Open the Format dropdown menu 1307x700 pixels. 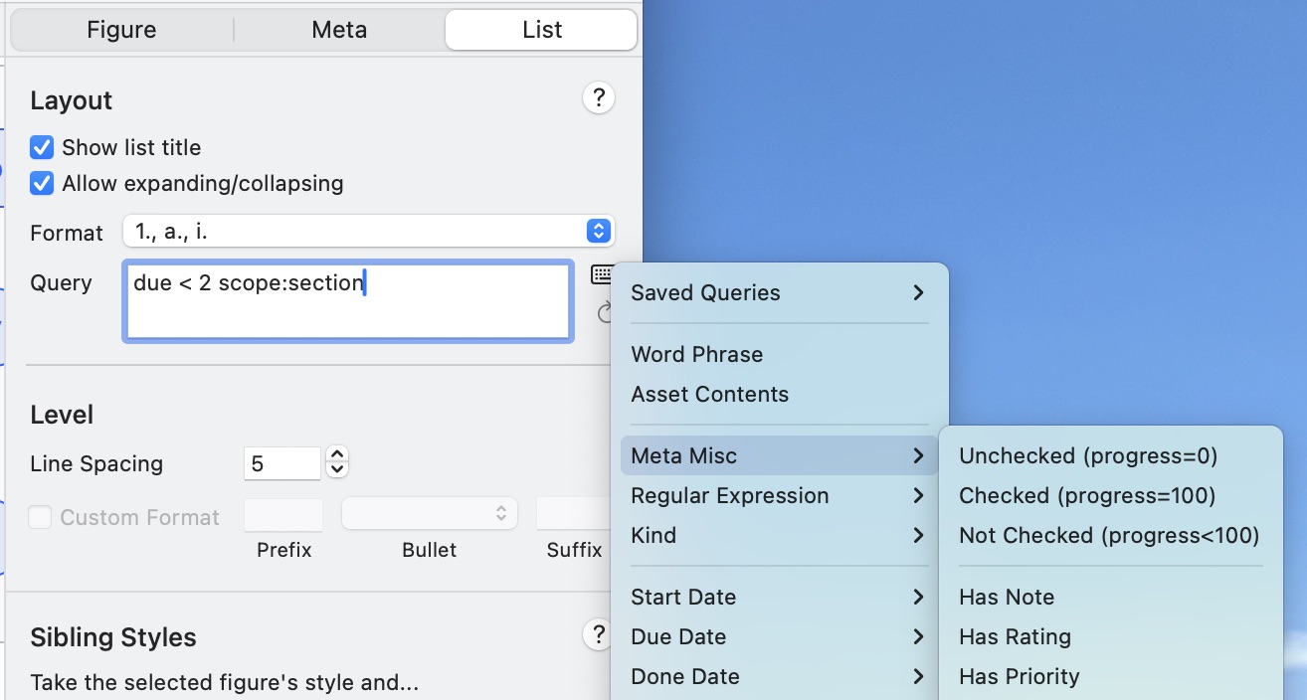[x=369, y=232]
